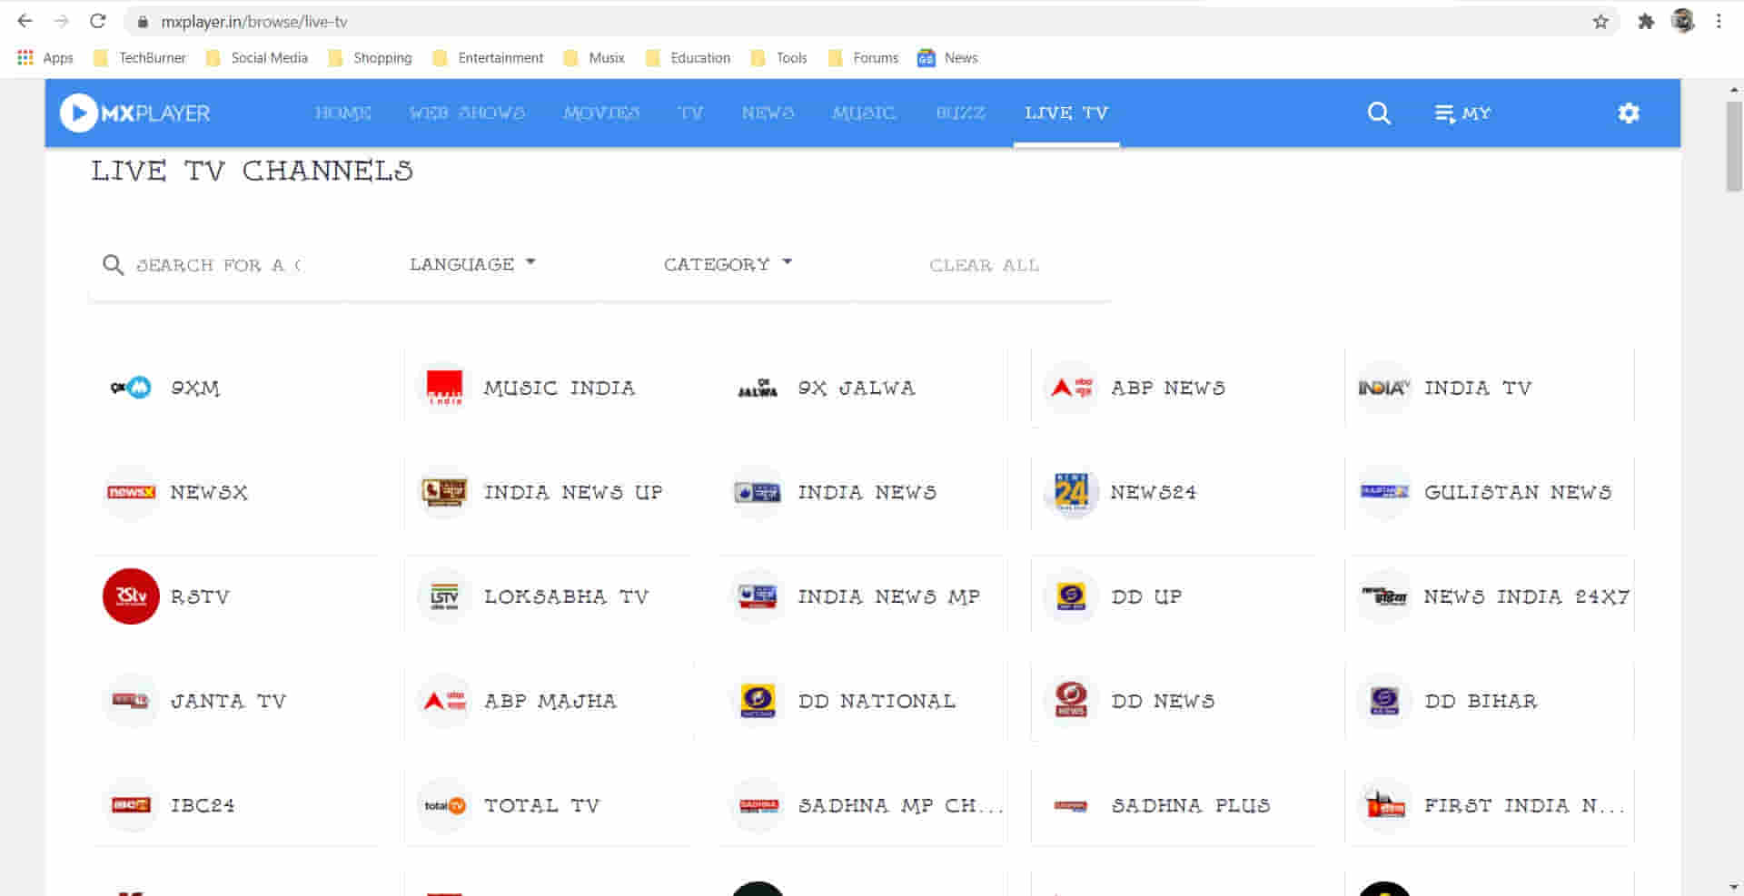Image resolution: width=1744 pixels, height=896 pixels.
Task: Open the News bookmark
Action: coord(947,58)
